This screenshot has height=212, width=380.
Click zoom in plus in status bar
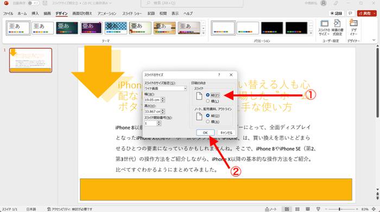[357, 209]
